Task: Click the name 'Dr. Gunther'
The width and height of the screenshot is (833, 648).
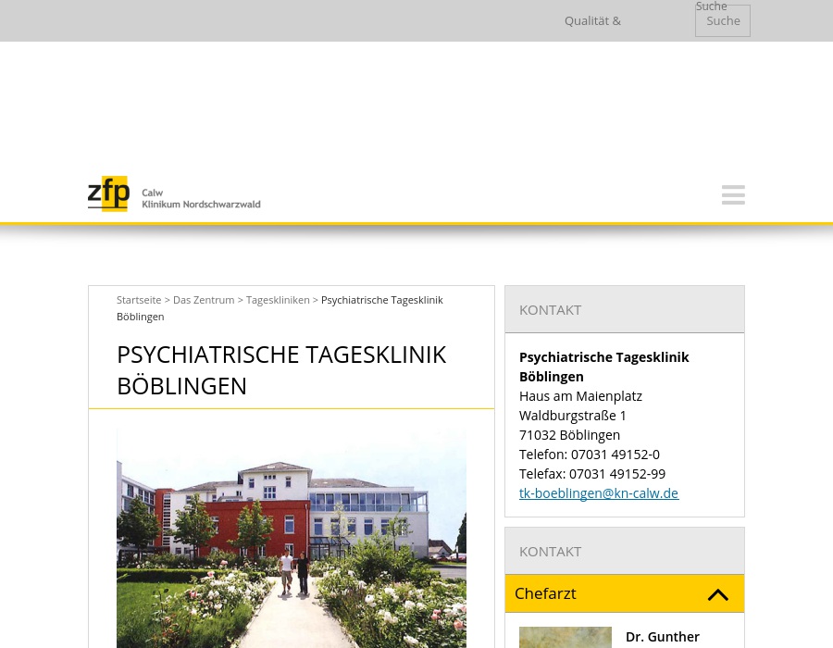Action: click(x=663, y=637)
